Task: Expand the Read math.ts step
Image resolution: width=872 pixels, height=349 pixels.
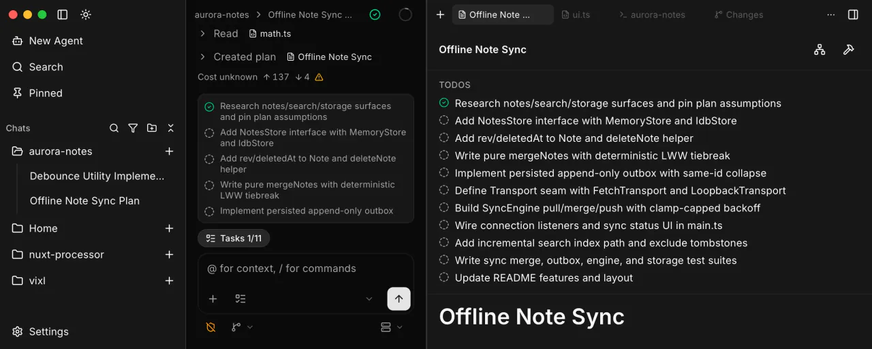Action: (202, 33)
